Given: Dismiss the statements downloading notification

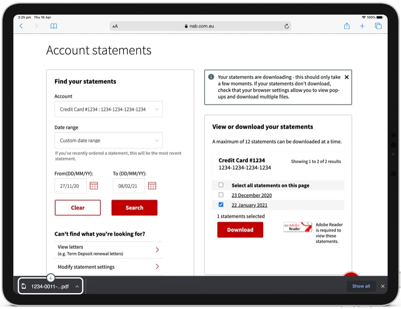Looking at the screenshot, I should pyautogui.click(x=346, y=77).
